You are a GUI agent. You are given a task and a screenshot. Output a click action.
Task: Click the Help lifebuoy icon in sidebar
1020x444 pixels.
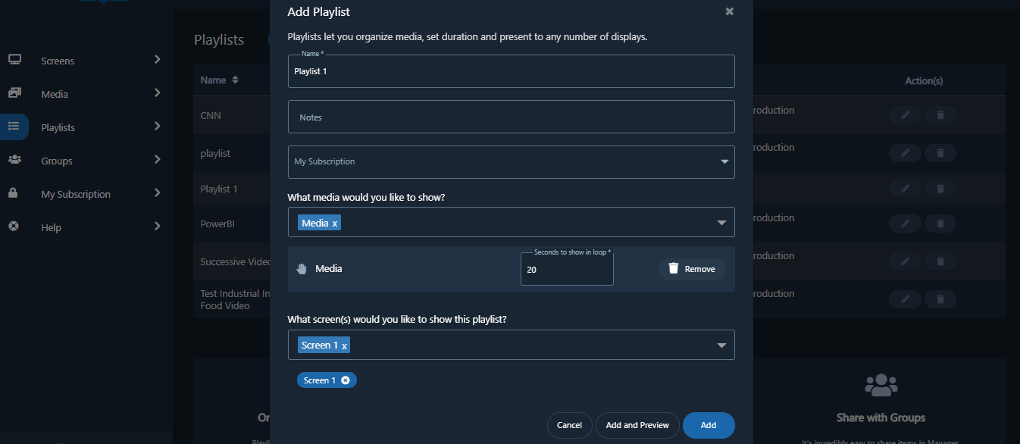point(14,227)
